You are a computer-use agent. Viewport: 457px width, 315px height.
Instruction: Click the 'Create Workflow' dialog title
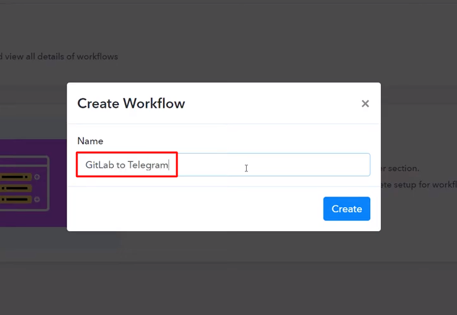(131, 103)
